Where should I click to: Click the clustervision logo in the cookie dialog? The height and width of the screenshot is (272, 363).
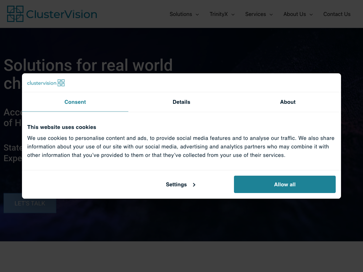click(x=46, y=83)
